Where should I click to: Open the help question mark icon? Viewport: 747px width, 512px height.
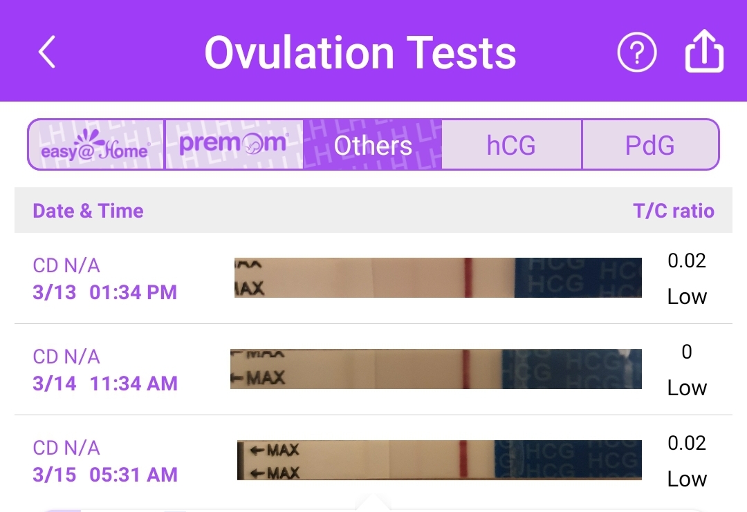click(x=636, y=52)
